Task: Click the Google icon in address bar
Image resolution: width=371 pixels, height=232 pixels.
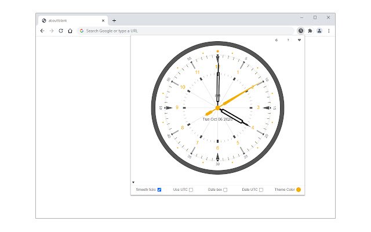Action: [x=82, y=31]
